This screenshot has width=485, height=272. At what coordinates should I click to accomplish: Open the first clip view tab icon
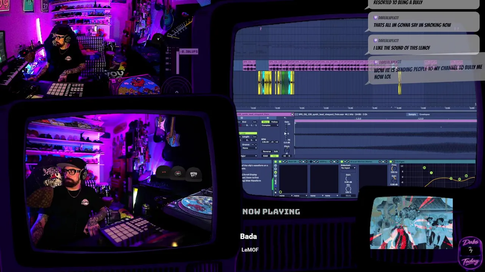242,118
